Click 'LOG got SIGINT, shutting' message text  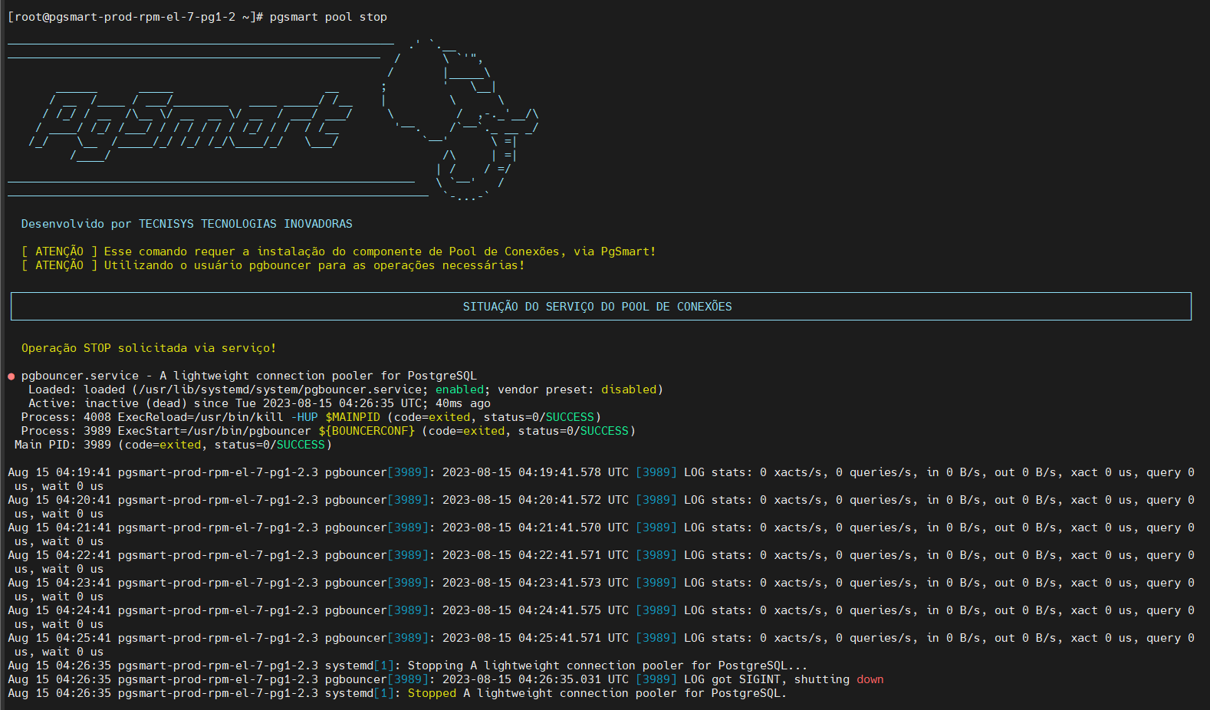(767, 679)
